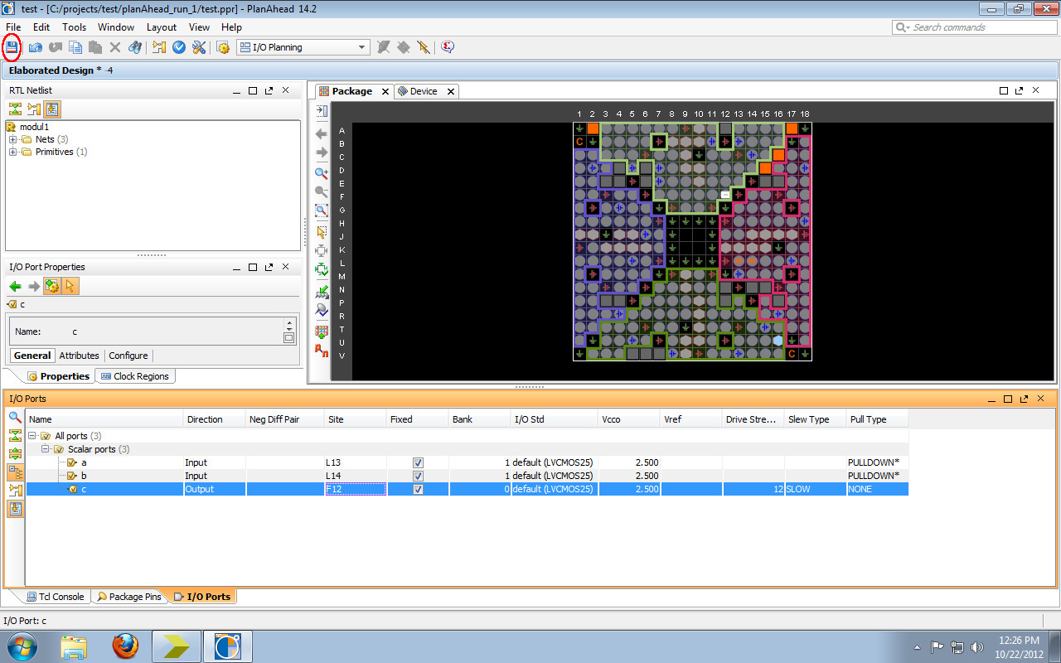Select the Zoom Fit icon in Package sidebar
1061x663 pixels.
(x=321, y=210)
